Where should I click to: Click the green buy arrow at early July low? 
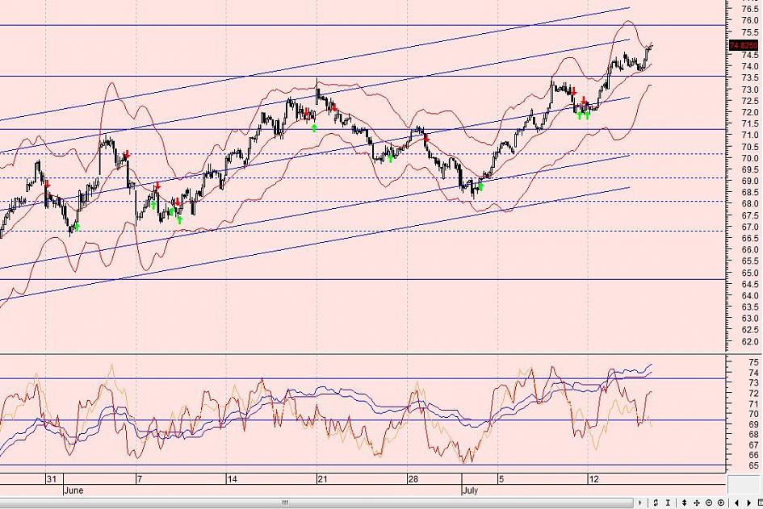480,187
